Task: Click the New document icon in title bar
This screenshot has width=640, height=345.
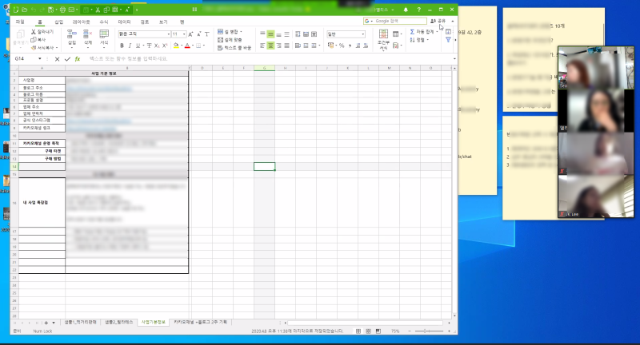Action: click(x=16, y=10)
